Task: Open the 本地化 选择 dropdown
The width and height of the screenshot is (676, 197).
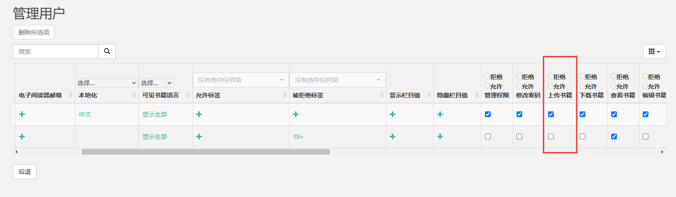Action: click(107, 83)
